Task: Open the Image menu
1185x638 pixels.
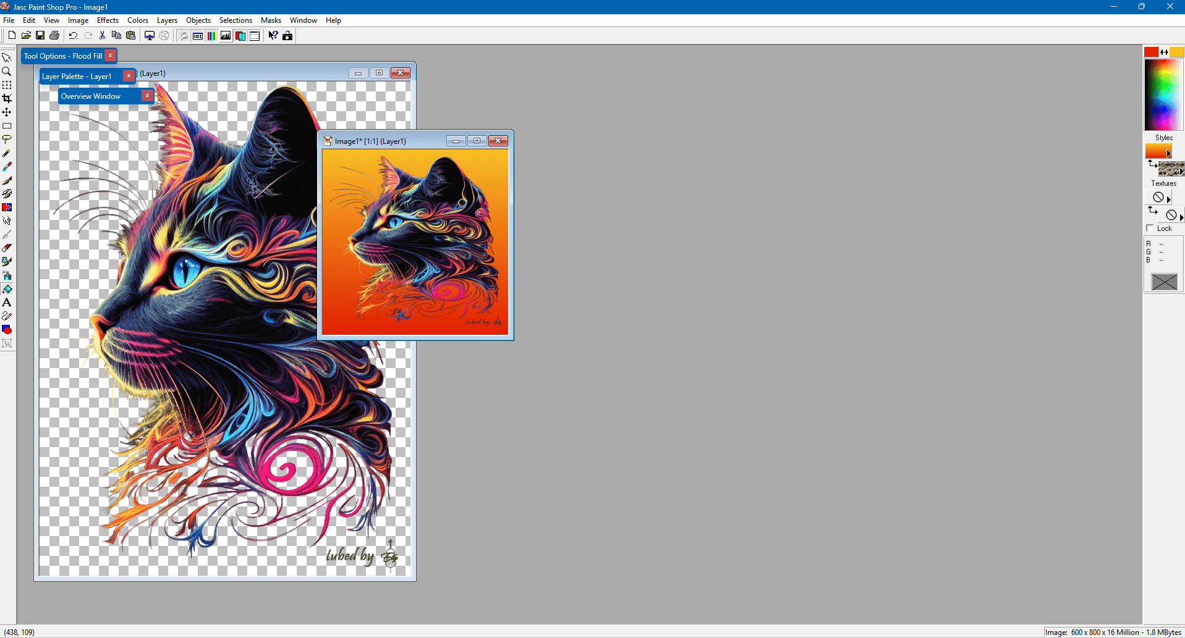Action: click(78, 20)
